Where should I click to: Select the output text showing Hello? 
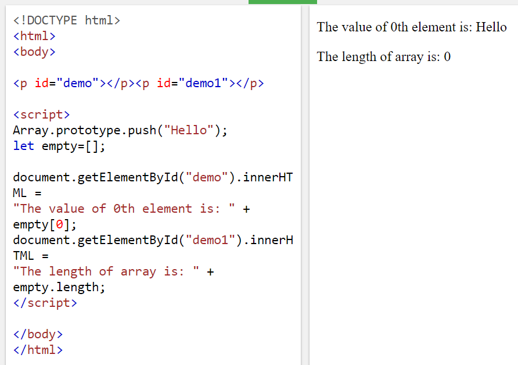click(x=412, y=27)
